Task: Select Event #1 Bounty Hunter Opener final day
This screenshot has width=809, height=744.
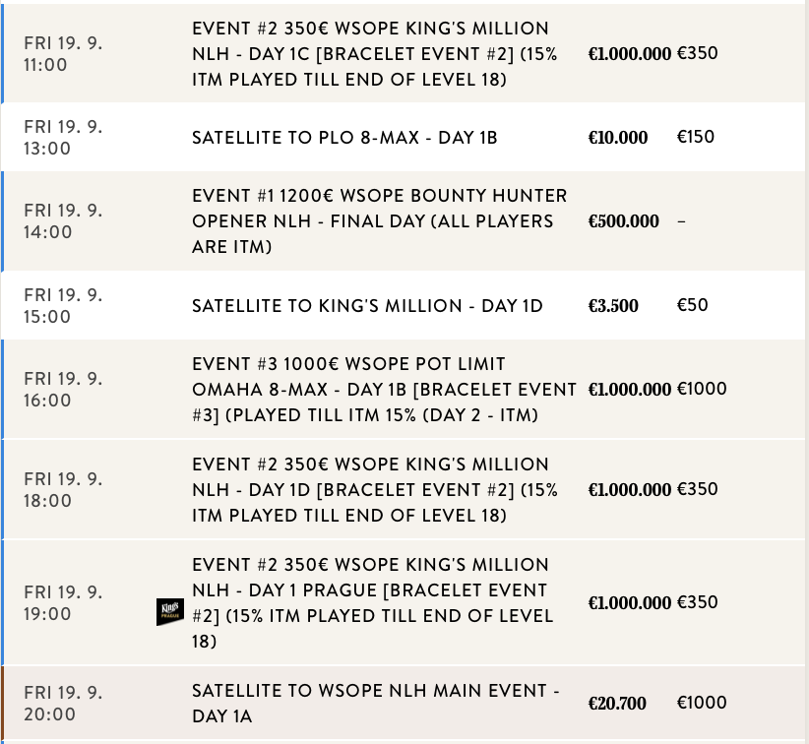Action: [x=379, y=221]
